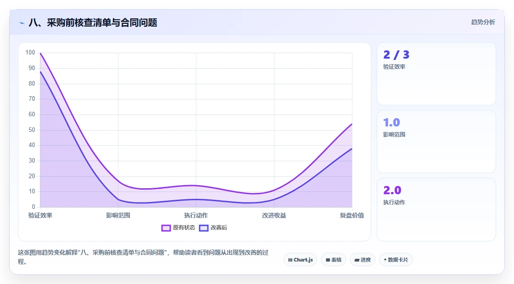
Task: Click the trend icon beside the section title
Action: pyautogui.click(x=22, y=23)
